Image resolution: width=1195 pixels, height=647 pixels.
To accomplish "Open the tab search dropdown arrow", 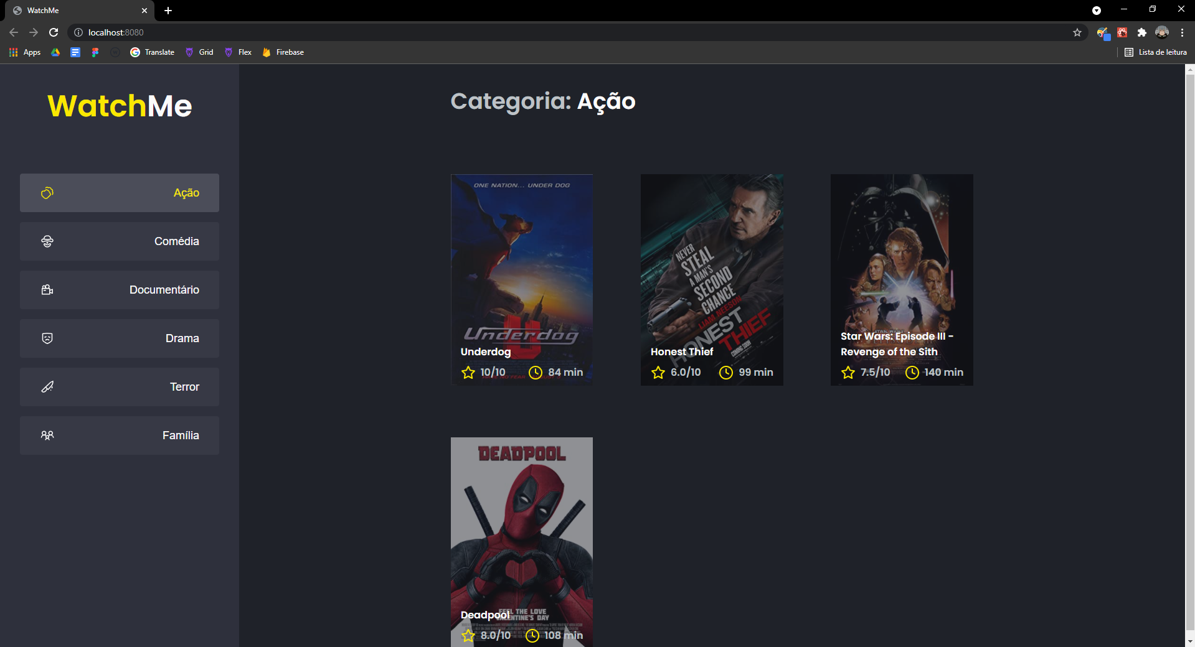I will point(1097,11).
